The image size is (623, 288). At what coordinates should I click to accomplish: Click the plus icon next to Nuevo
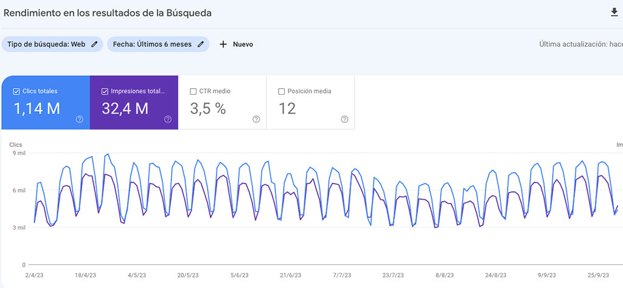223,44
